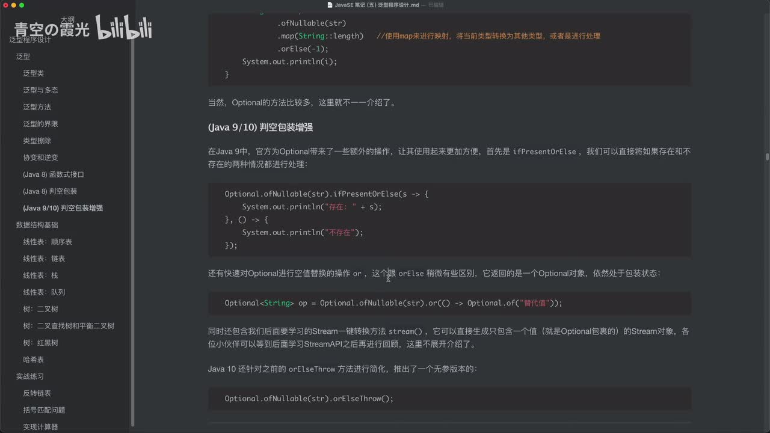Click the ifPresentOrElse code block
Viewport: 770px width, 433px height.
click(449, 220)
